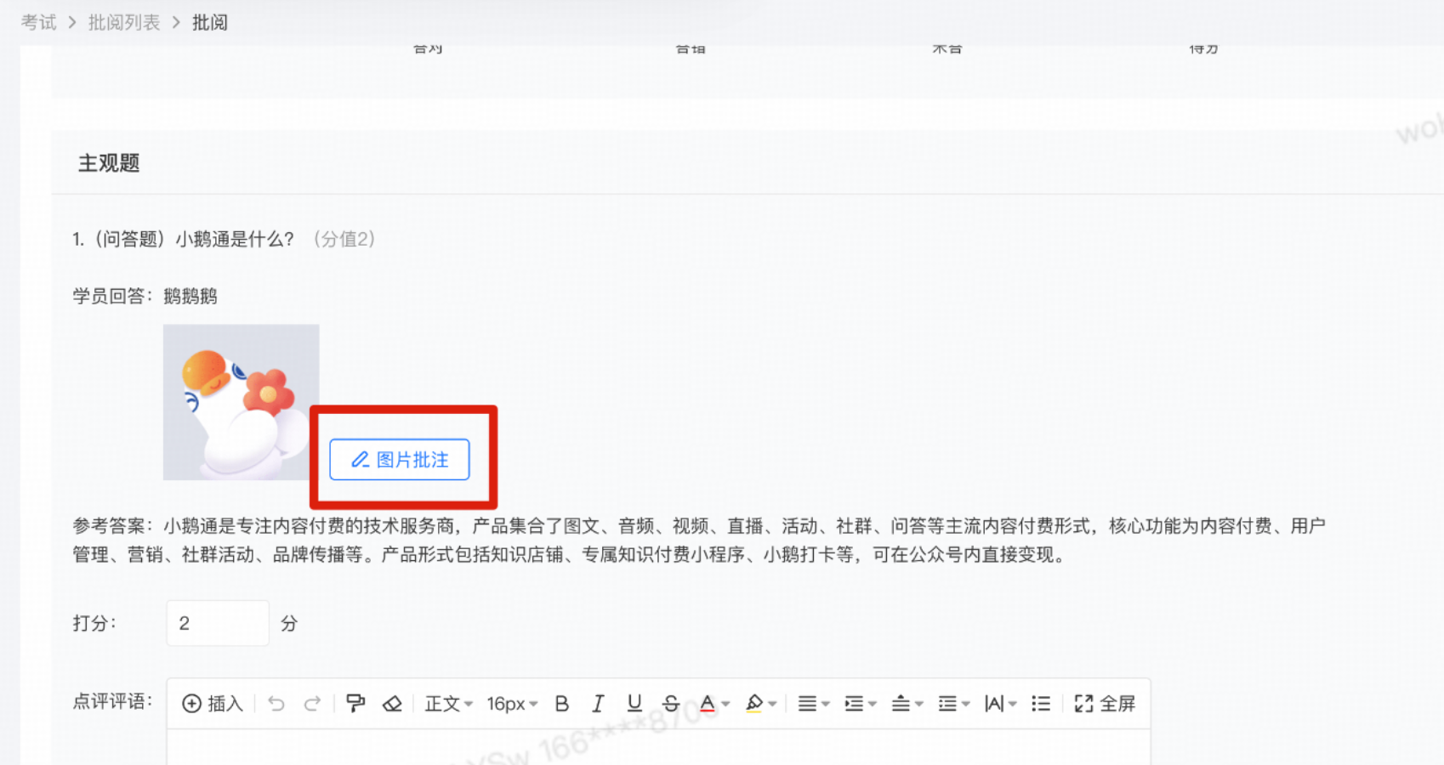
Task: Open the 正文 paragraph style dropdown
Action: pos(446,703)
